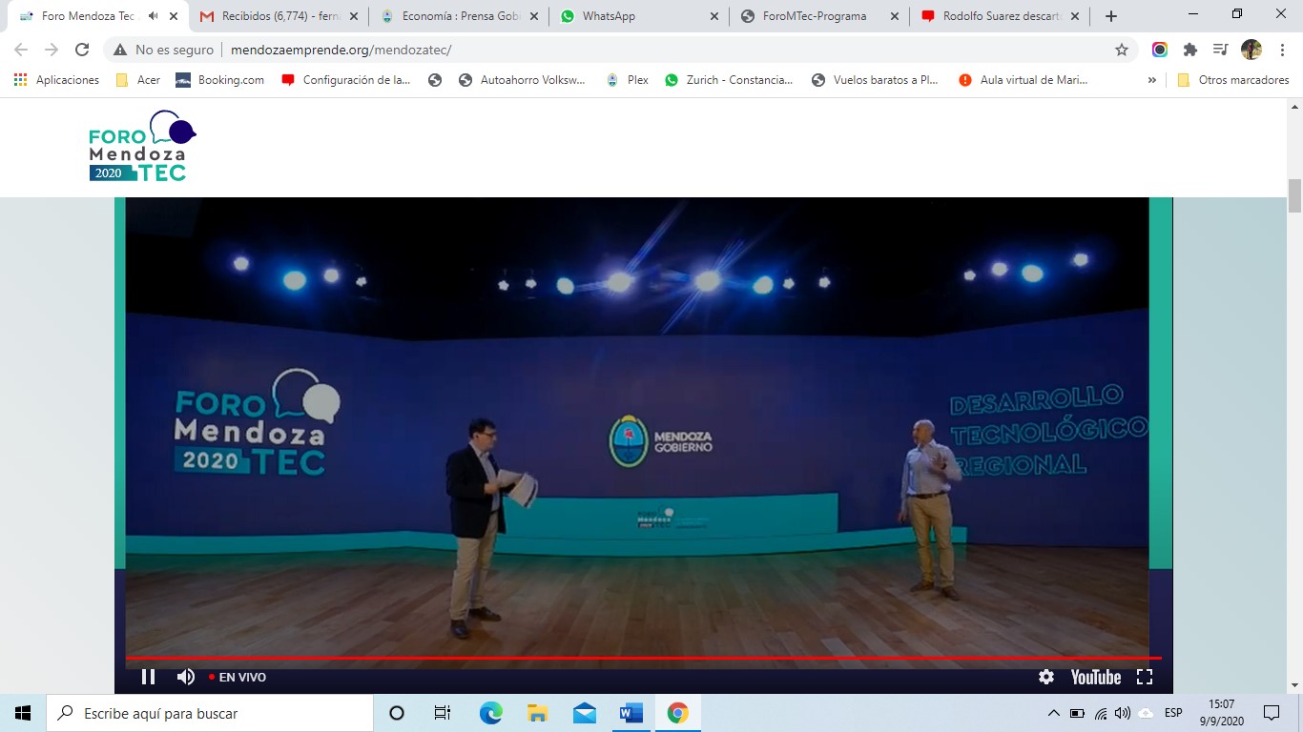Open a new browser tab

[1110, 16]
